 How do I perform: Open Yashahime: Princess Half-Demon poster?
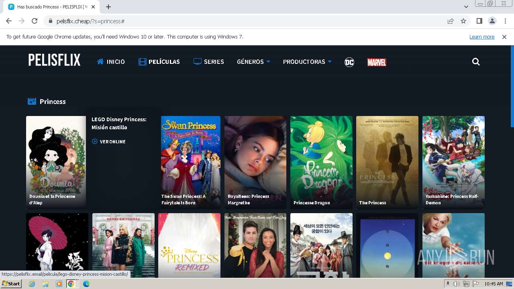coord(453,162)
